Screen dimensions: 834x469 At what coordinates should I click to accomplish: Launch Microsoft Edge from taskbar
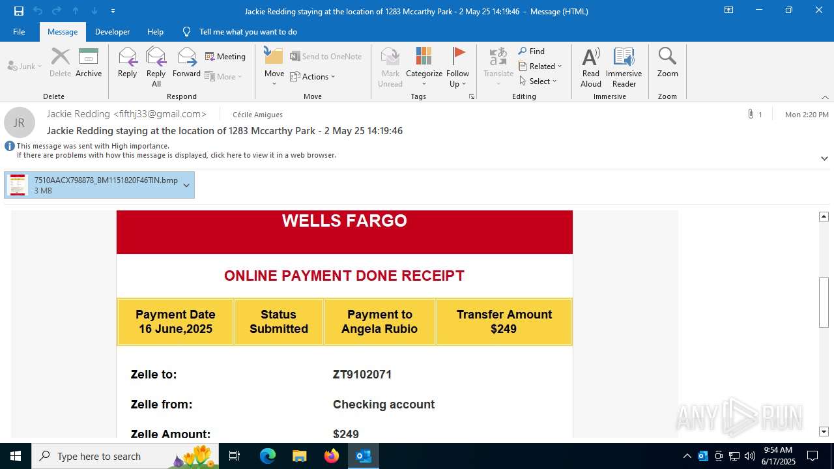pos(268,456)
